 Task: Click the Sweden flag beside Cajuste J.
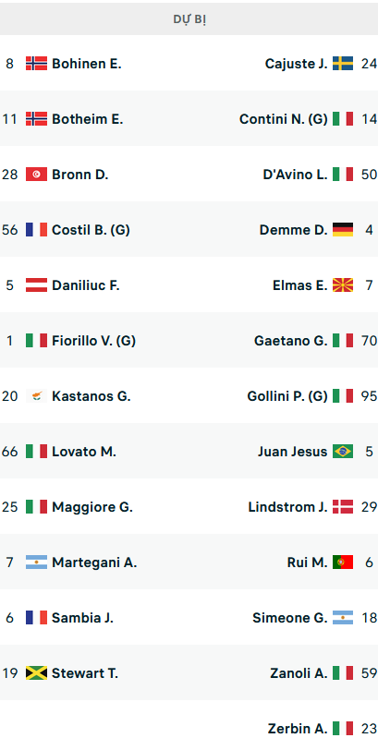(343, 64)
